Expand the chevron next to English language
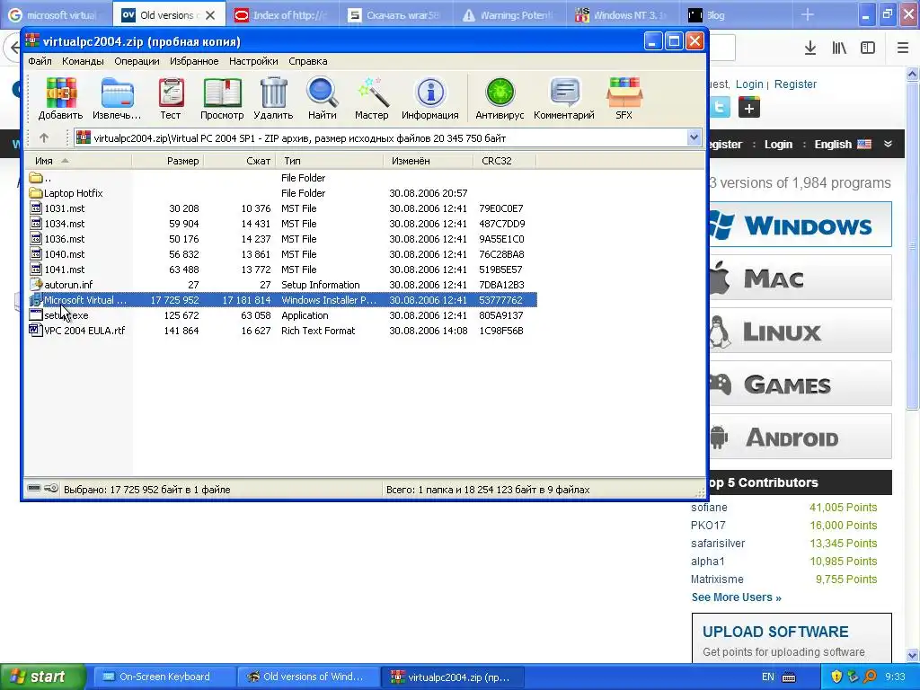 pyautogui.click(x=888, y=145)
